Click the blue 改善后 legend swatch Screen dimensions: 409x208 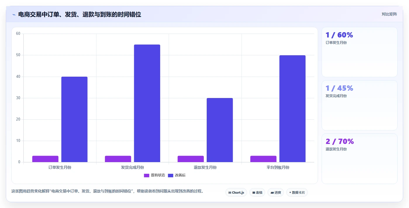click(x=170, y=175)
